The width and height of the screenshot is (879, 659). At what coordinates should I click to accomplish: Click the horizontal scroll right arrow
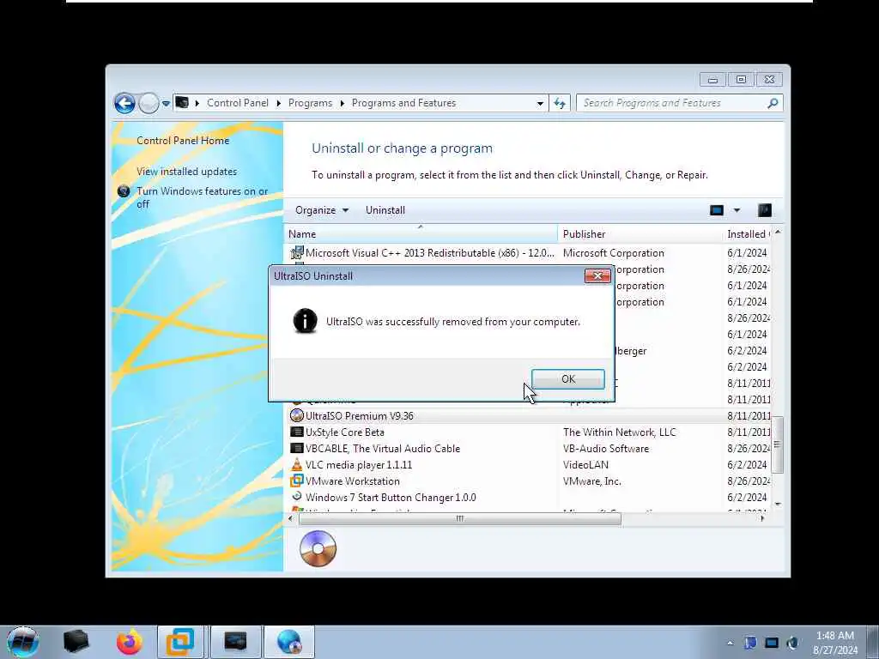[762, 519]
